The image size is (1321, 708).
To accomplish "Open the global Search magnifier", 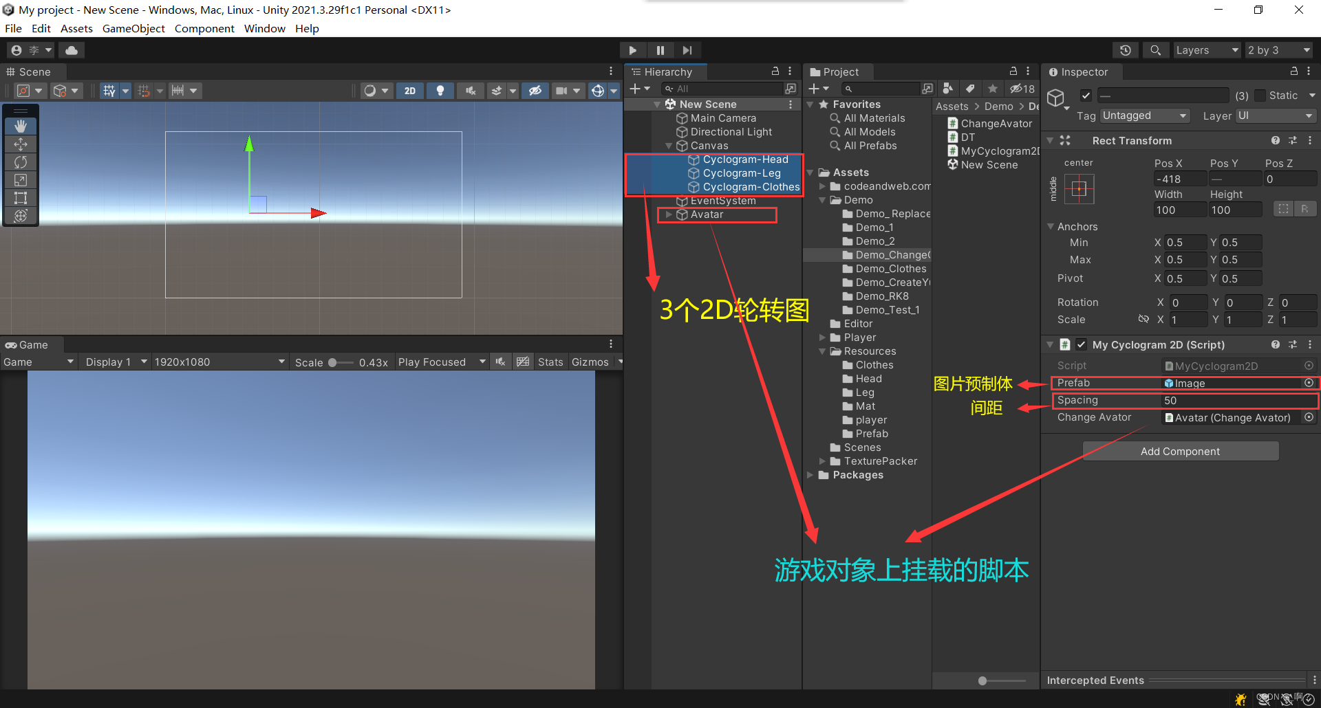I will click(1156, 50).
